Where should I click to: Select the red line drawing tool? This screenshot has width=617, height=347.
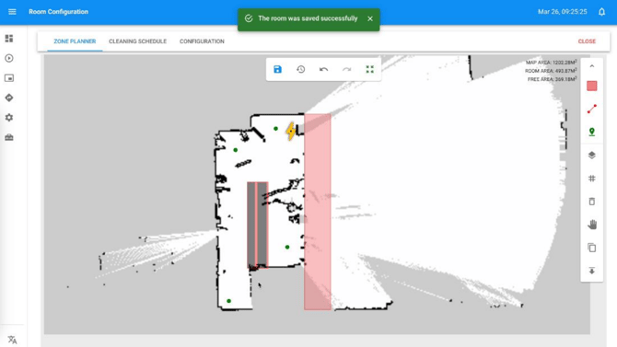coord(592,109)
